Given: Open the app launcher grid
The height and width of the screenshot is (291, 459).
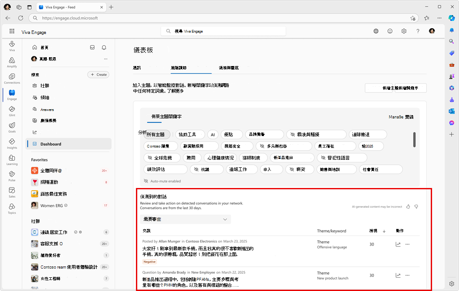Looking at the screenshot, I should (12, 31).
